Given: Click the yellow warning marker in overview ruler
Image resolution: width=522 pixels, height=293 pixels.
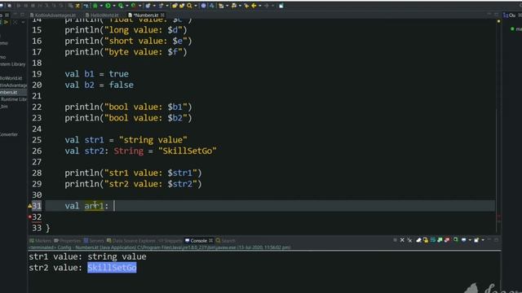Looking at the screenshot, I should (498, 21).
